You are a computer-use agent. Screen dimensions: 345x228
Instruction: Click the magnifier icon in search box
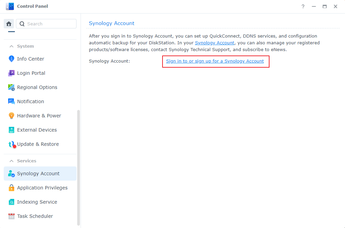(x=22, y=24)
